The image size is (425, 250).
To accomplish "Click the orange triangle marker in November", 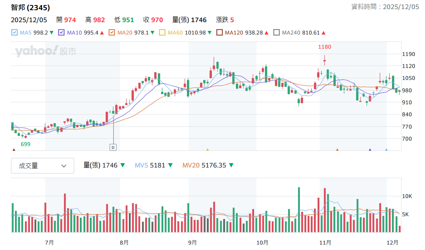I will pos(337,149).
